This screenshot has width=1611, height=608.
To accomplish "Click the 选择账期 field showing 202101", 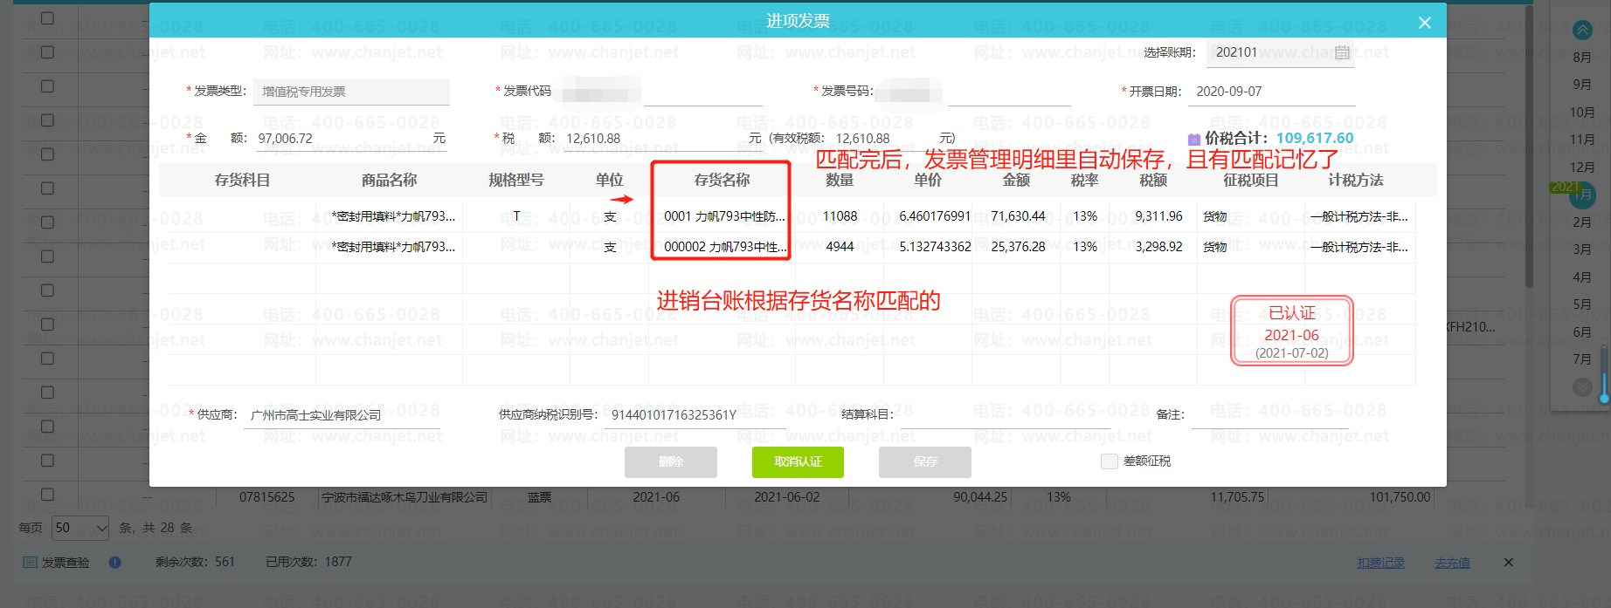I will click(x=1281, y=52).
